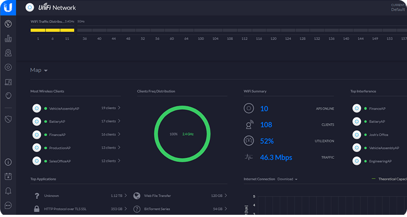407x217 pixels.
Task: Click the 46.3 Mbps traffic value
Action: [x=276, y=157]
